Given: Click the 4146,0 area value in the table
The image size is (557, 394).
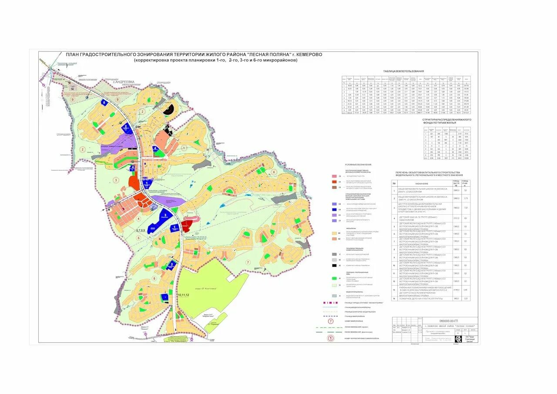Looking at the screenshot, I should click(456, 290).
